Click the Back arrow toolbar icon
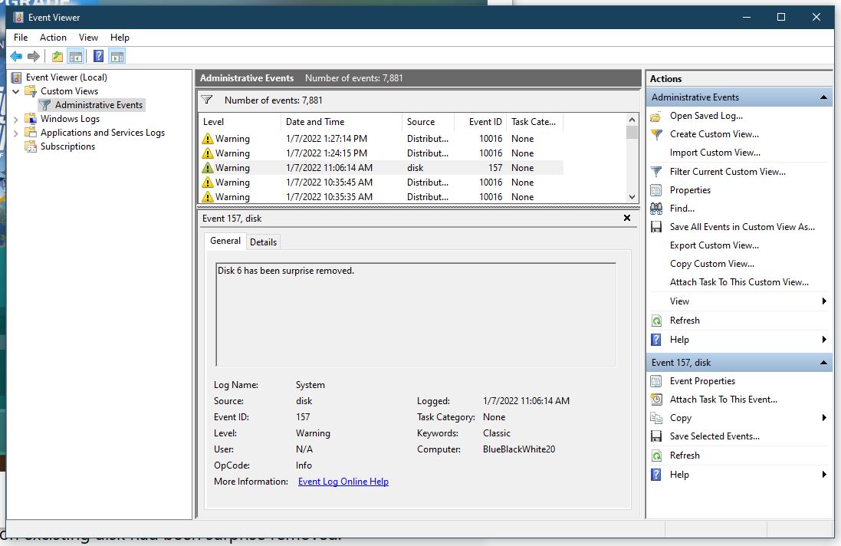This screenshot has width=841, height=546. (16, 56)
